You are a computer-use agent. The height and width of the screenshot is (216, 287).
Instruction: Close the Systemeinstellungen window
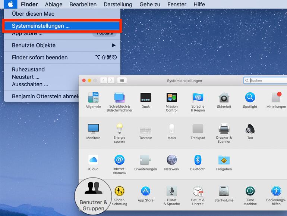(84, 80)
